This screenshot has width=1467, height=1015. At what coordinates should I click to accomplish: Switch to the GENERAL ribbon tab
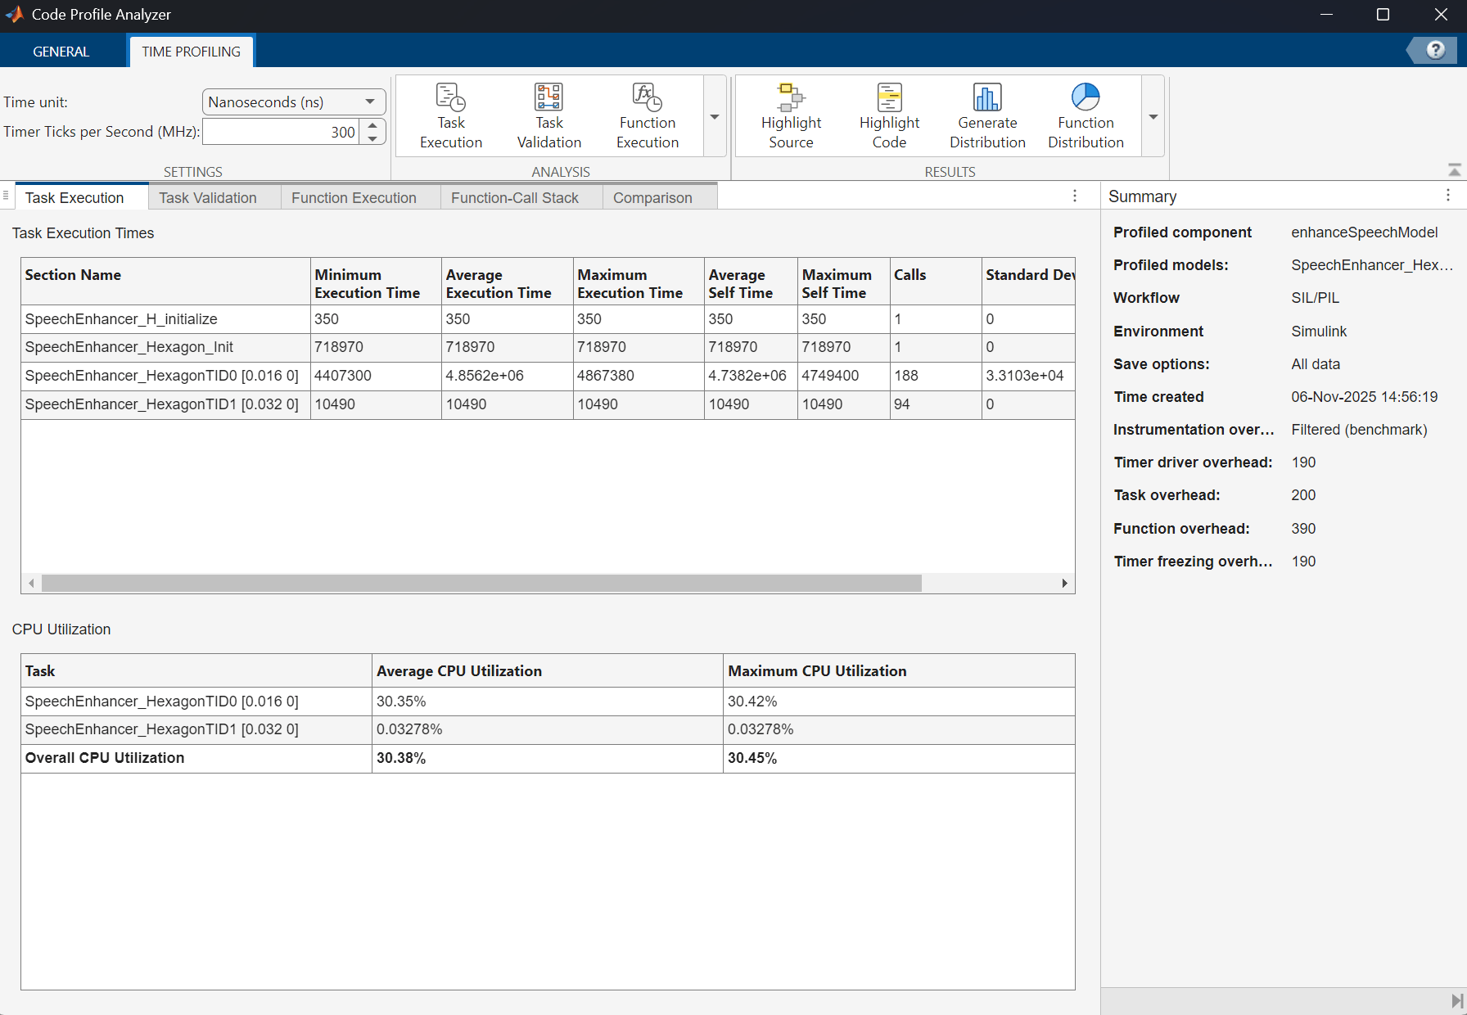tap(61, 52)
